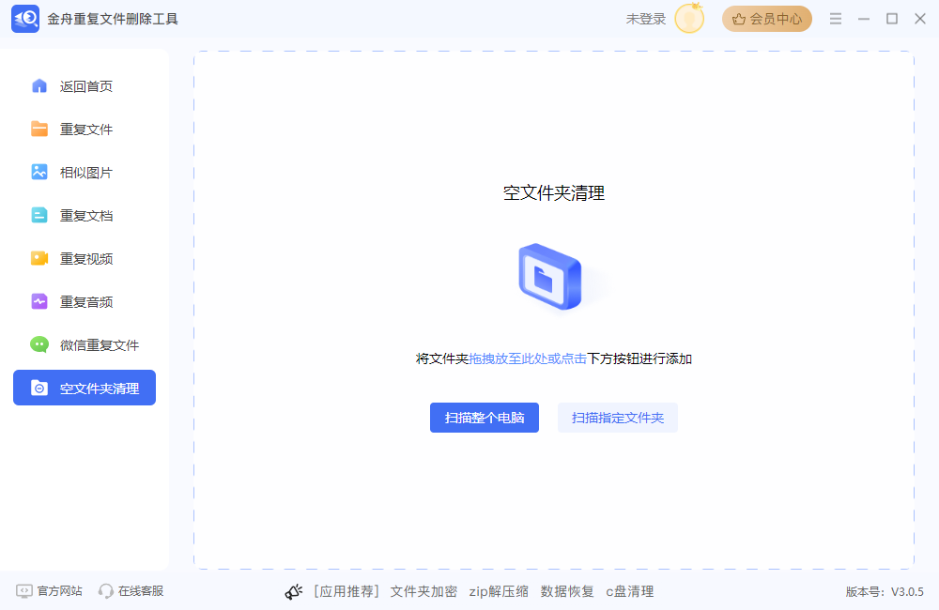Screen dimensions: 939x610
Task: Open the 重复文件 section
Action: (85, 129)
